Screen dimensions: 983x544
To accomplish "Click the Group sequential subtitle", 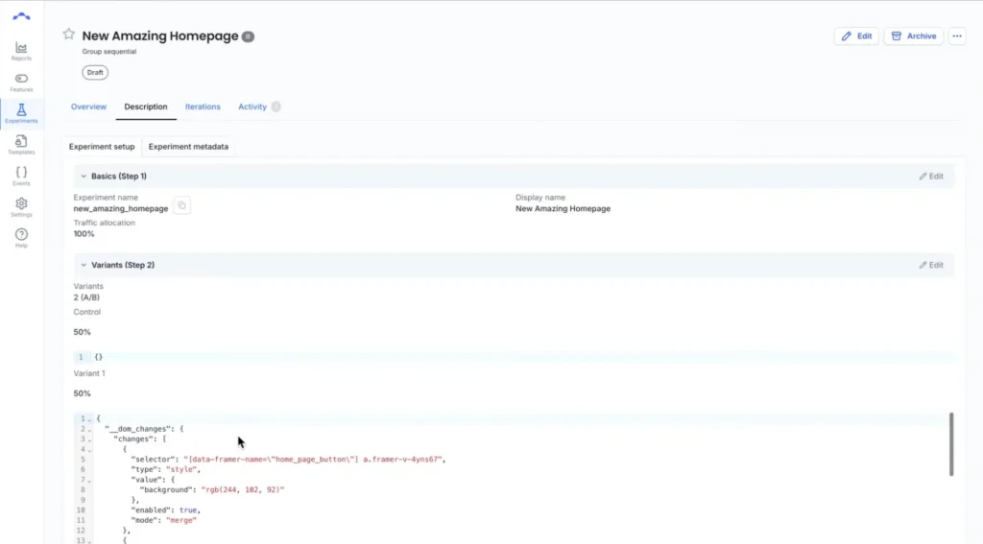I will tap(109, 52).
